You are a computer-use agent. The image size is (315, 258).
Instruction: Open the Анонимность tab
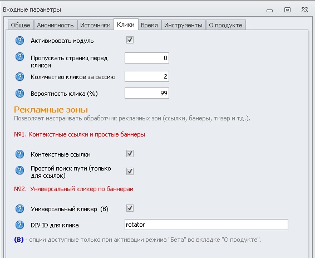[x=56, y=25]
